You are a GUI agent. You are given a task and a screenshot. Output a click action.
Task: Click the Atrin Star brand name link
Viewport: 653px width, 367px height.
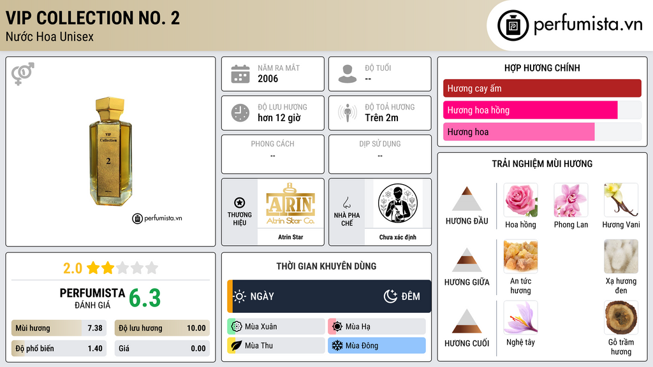tap(291, 237)
